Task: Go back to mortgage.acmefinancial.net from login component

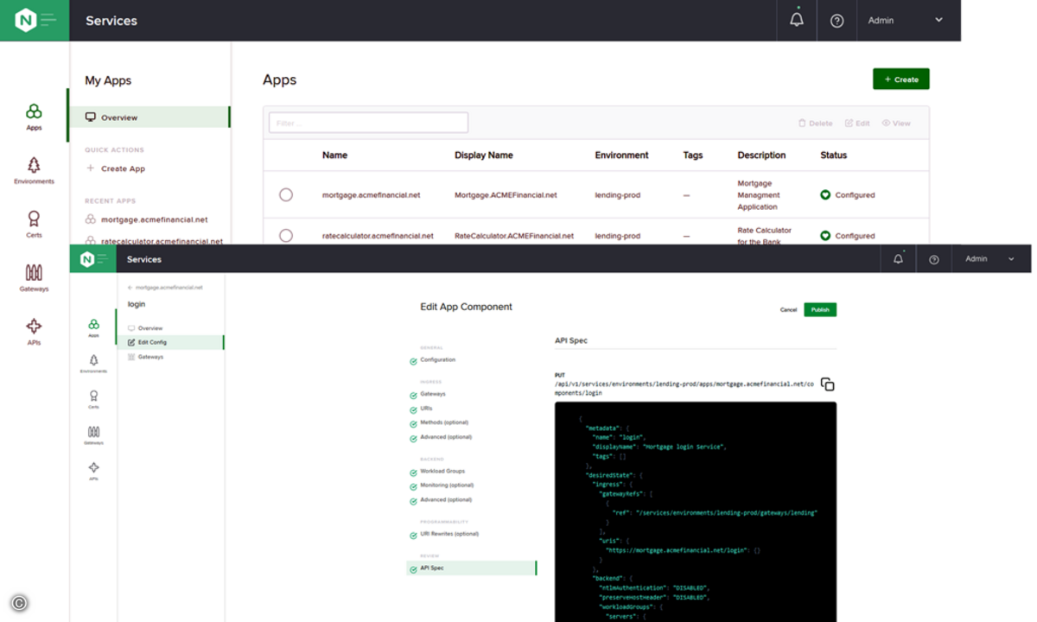Action: point(165,287)
